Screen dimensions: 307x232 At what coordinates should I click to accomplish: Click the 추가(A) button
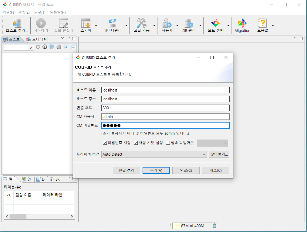click(156, 170)
